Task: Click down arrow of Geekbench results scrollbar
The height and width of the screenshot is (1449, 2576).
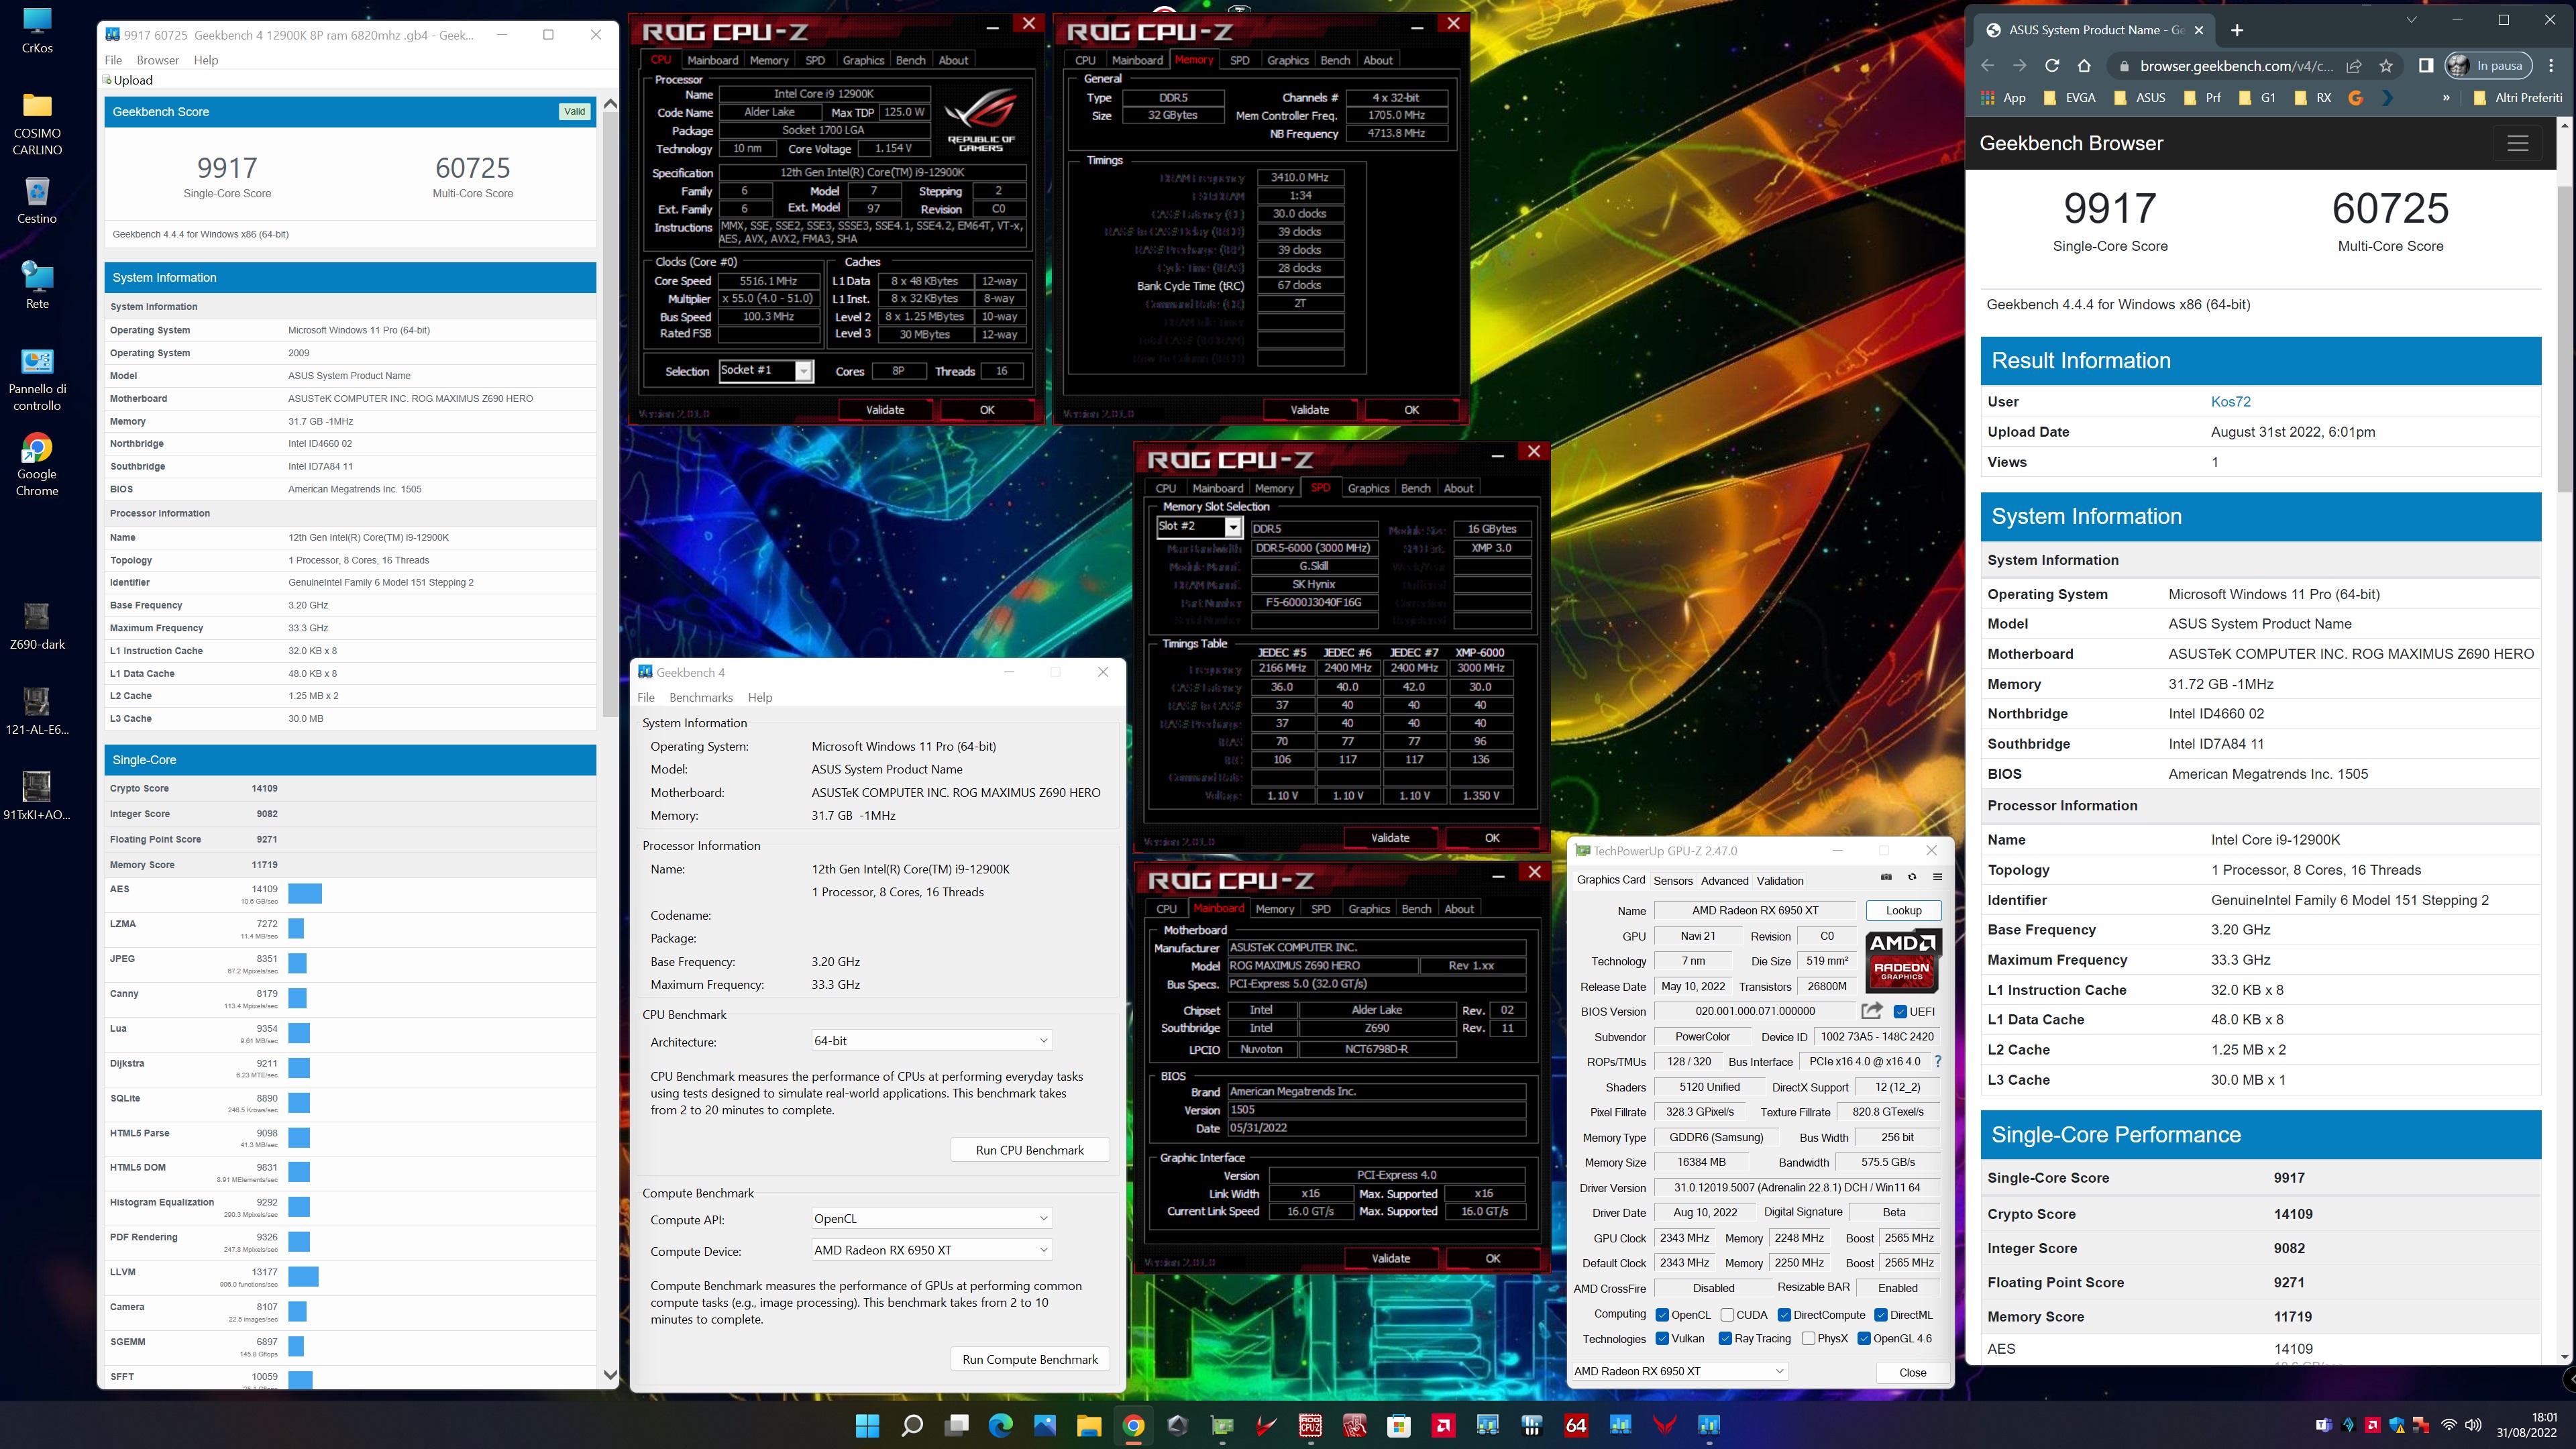Action: (x=610, y=1375)
